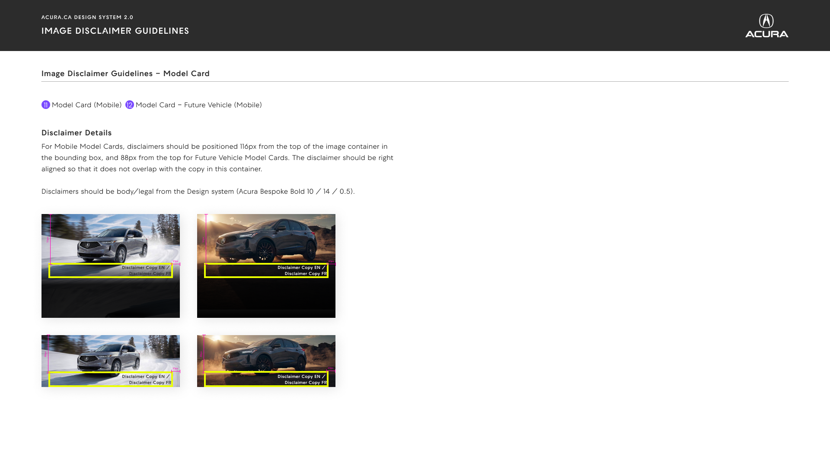Screen dimensions: 830x467
Task: Select the 'Model Card (Mobile)' label
Action: coord(86,105)
